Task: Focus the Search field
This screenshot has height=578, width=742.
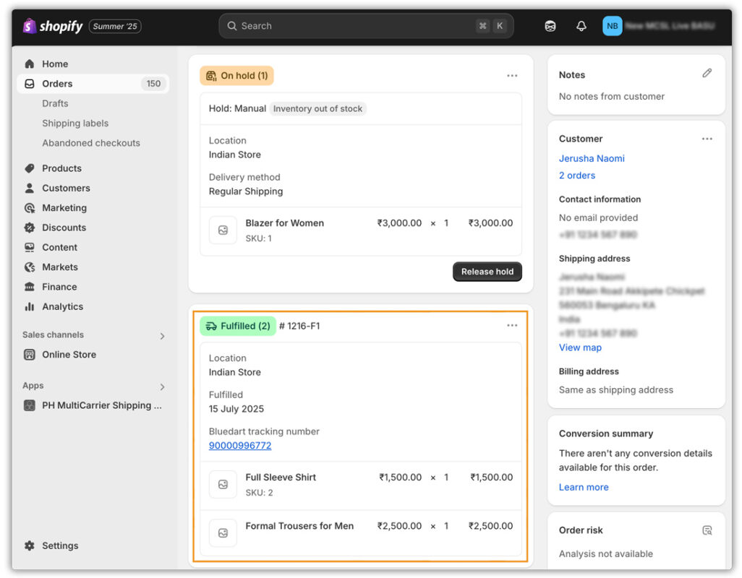Action: pos(366,26)
